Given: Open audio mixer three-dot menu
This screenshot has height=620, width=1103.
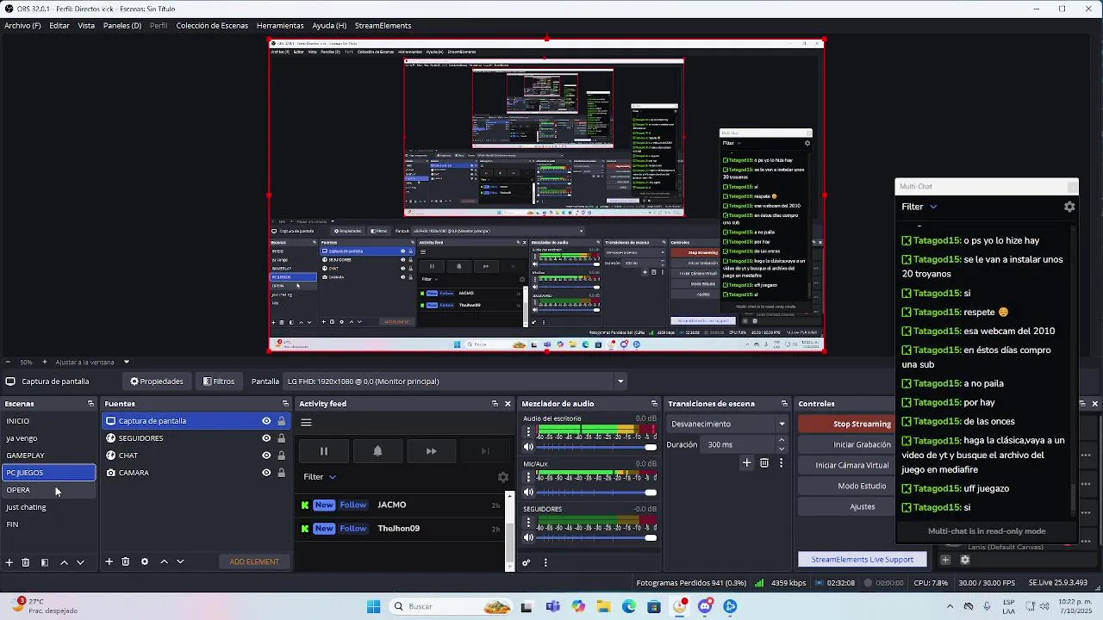Looking at the screenshot, I should pyautogui.click(x=545, y=562).
